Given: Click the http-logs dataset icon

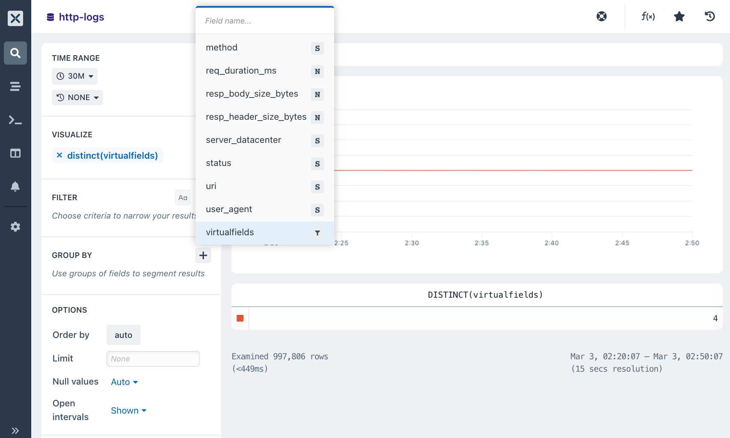Looking at the screenshot, I should [50, 17].
